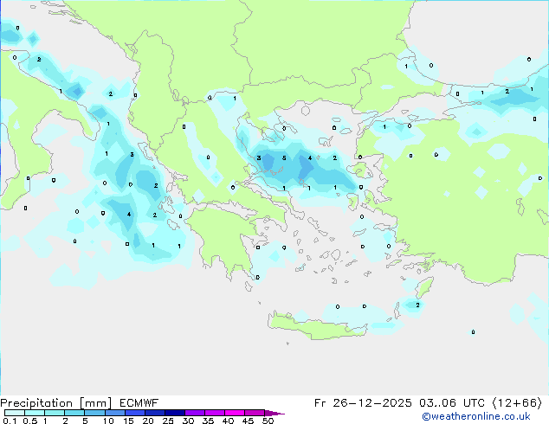Click the '[mm]' unit label

point(95,403)
